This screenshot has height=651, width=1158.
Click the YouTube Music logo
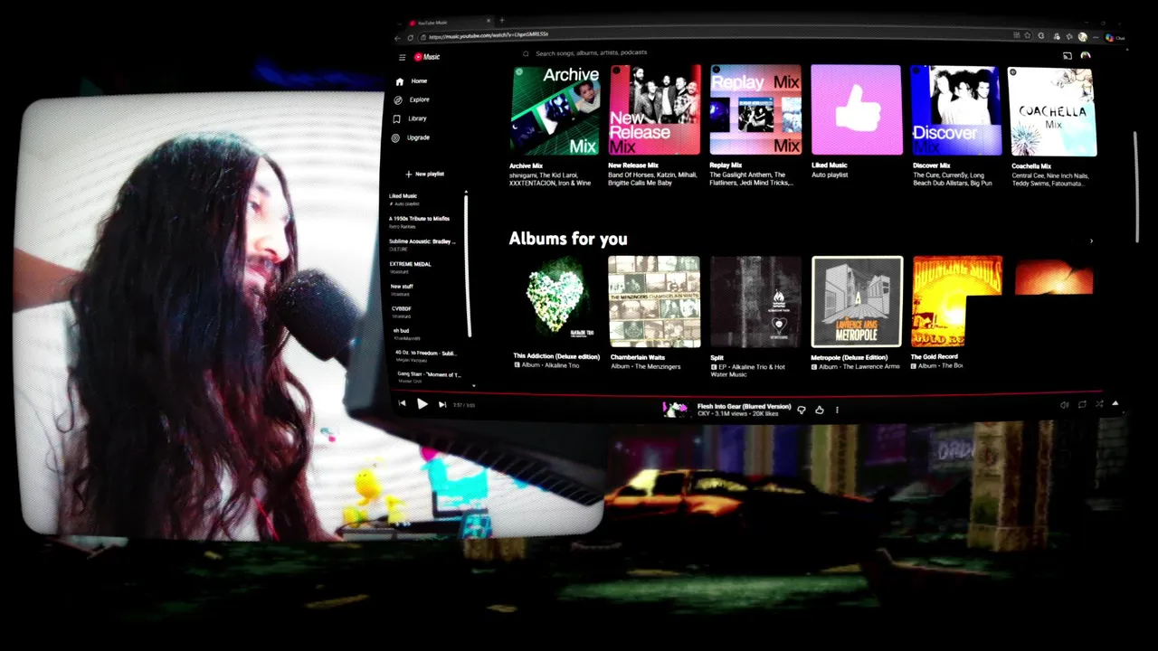tap(427, 57)
